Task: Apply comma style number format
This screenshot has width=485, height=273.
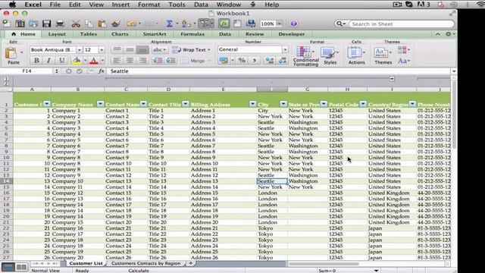Action: [x=255, y=61]
